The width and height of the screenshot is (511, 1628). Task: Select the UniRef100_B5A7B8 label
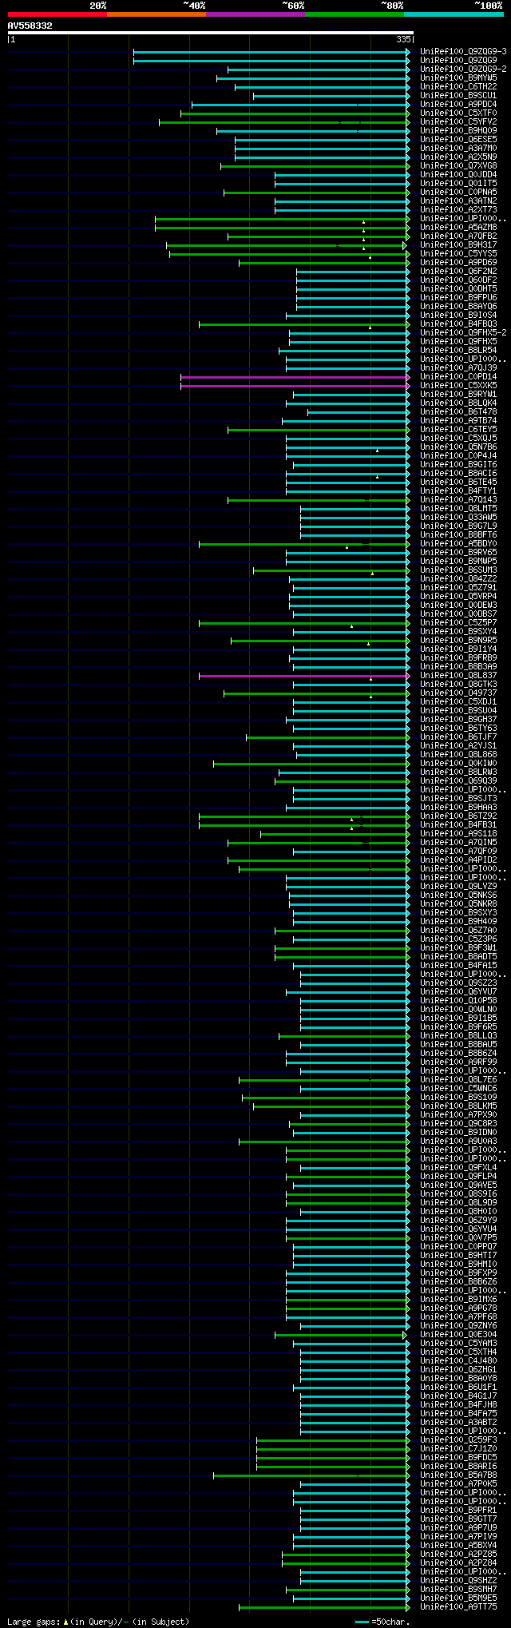point(459,1475)
